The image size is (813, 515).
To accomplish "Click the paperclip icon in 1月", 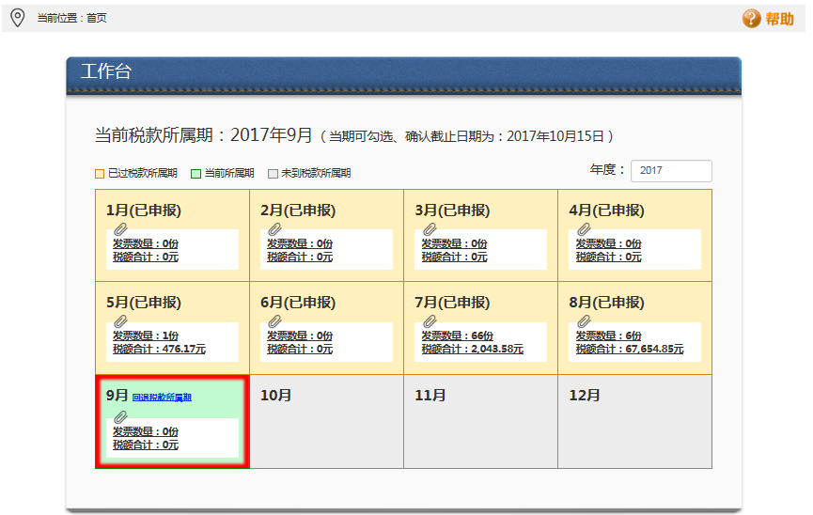I will click(x=121, y=229).
